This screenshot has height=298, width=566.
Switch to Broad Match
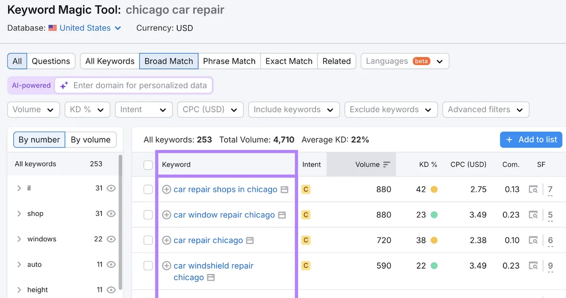click(x=169, y=61)
